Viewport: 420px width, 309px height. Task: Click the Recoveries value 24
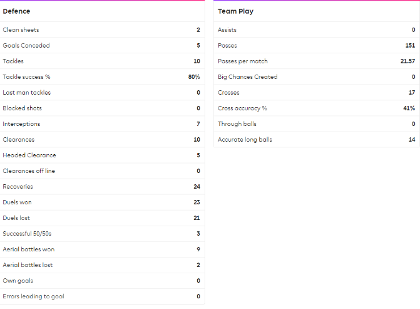coord(197,187)
